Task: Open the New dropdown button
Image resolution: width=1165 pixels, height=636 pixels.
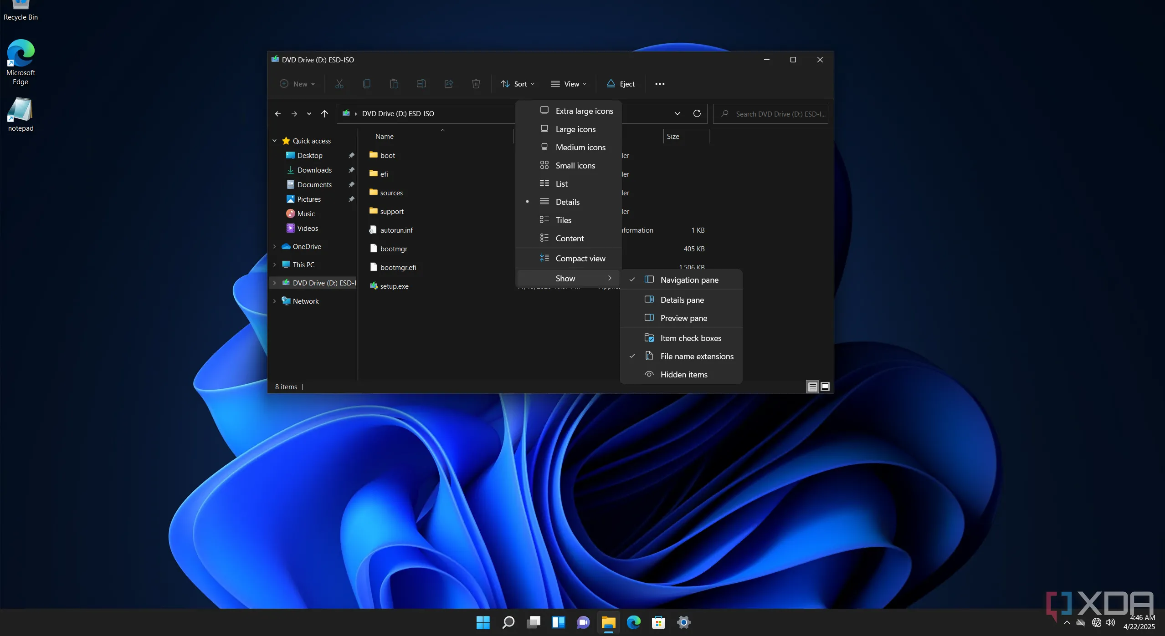Action: [x=298, y=84]
